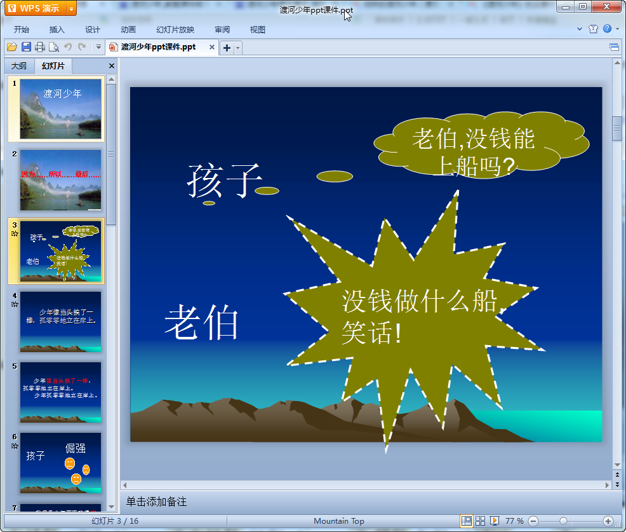Click horizontal scroll right arrow
The image size is (626, 532).
coord(607,485)
